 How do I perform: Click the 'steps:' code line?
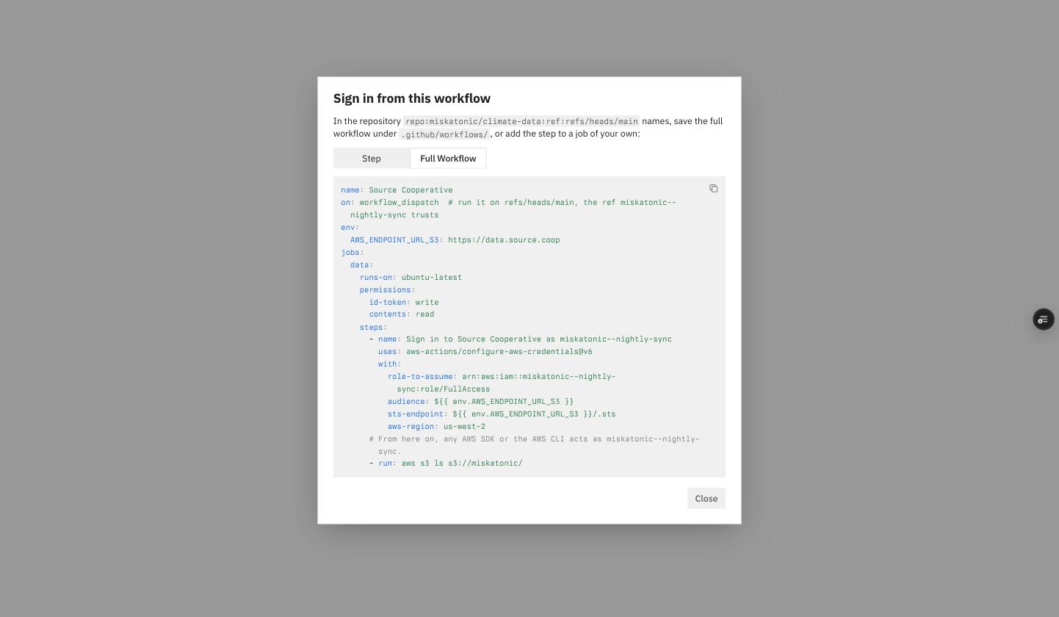click(x=373, y=328)
